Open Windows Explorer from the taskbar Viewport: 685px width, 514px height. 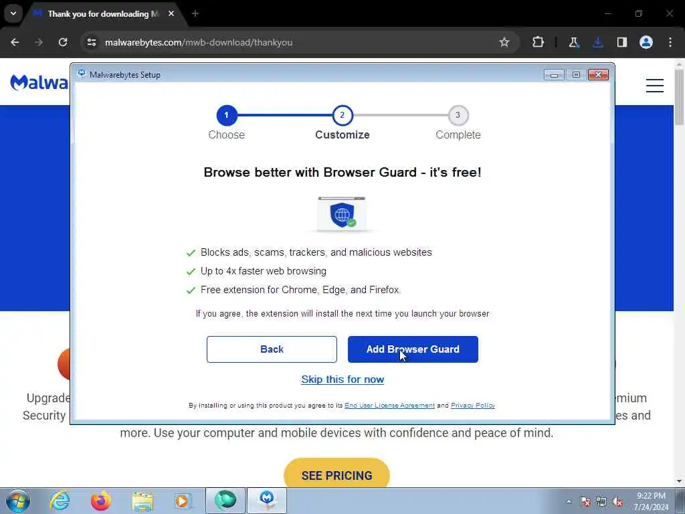click(x=142, y=501)
